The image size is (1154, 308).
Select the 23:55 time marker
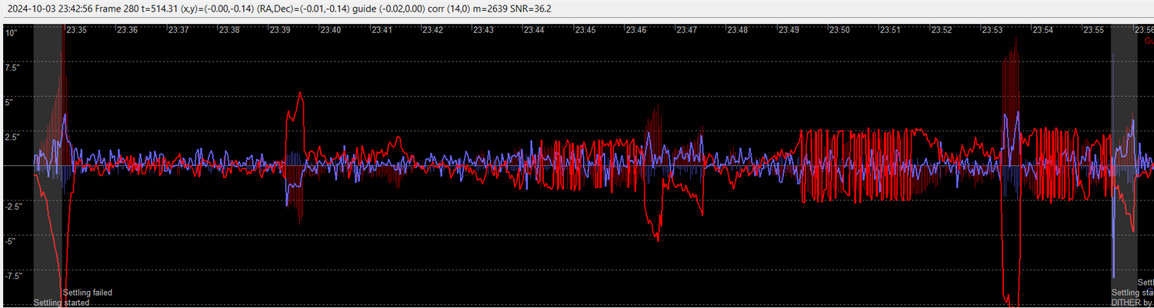pyautogui.click(x=1093, y=30)
